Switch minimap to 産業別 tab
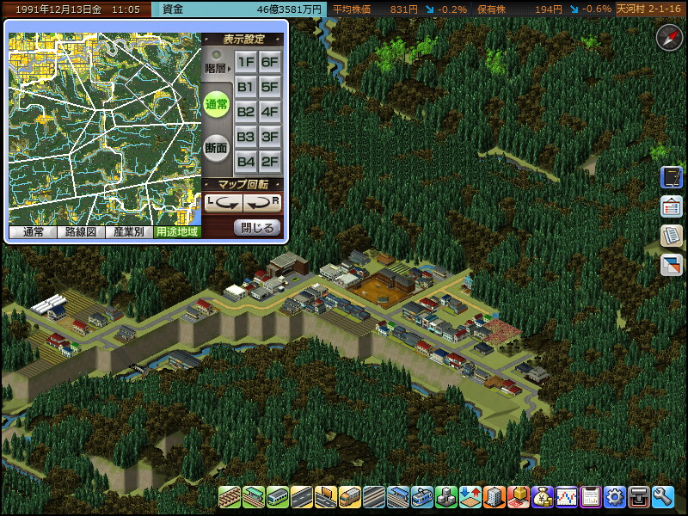 (x=129, y=231)
